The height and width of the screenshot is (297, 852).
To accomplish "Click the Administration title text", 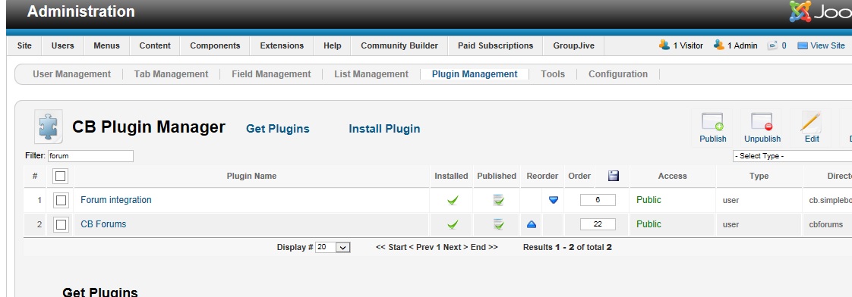I will point(81,11).
